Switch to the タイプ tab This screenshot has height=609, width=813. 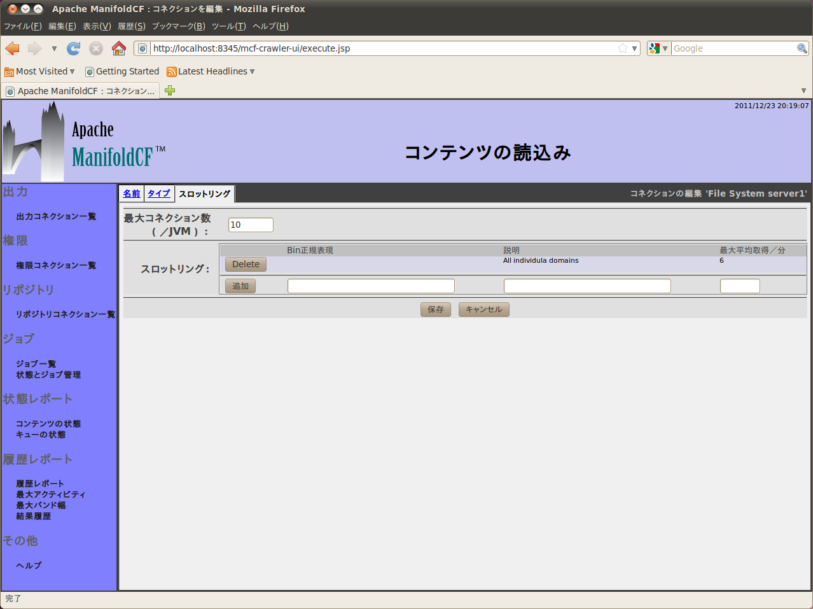[x=159, y=193]
